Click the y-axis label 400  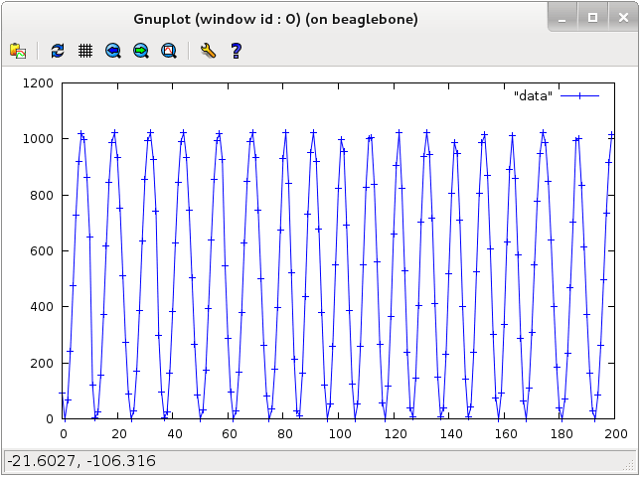click(x=42, y=307)
